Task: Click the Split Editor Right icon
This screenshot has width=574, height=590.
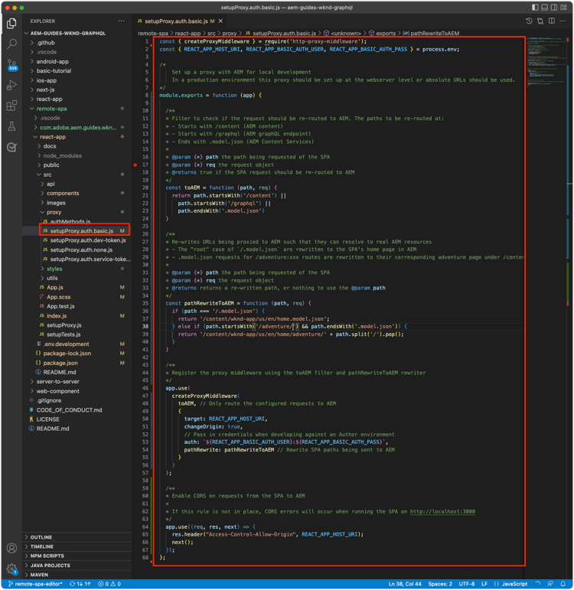Action: click(x=551, y=21)
